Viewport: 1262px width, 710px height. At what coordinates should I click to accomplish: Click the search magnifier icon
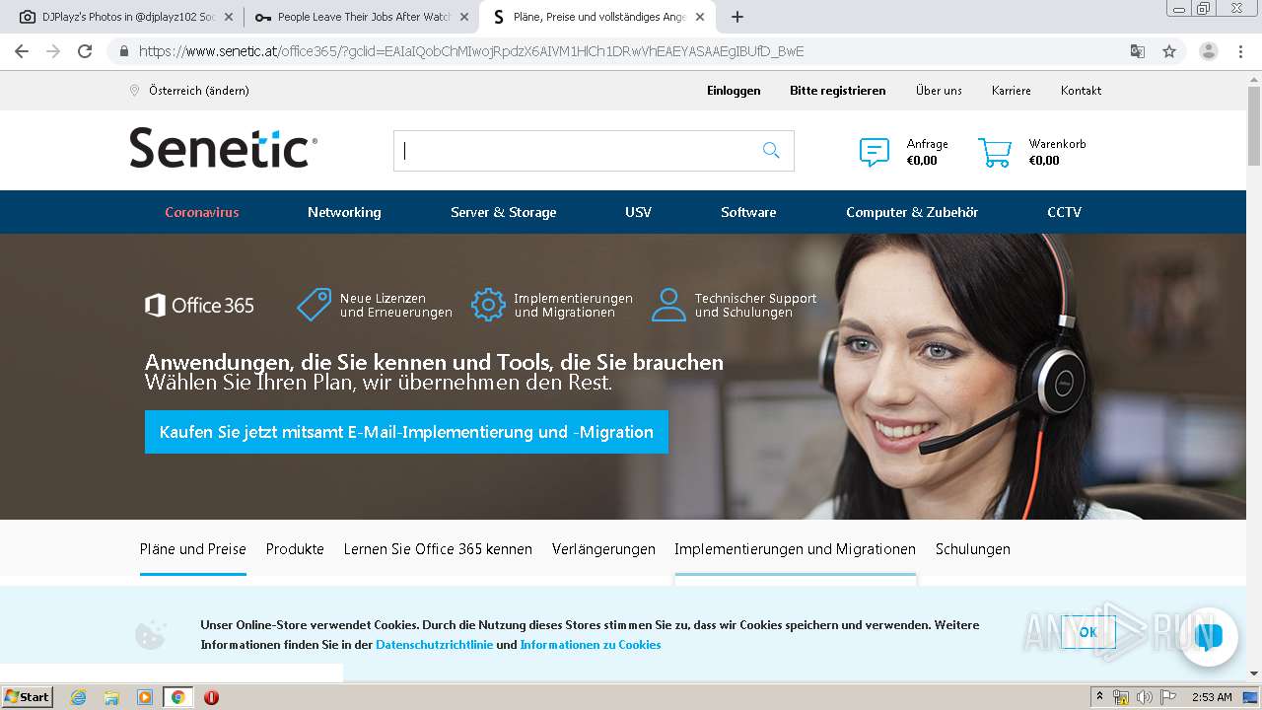[771, 150]
